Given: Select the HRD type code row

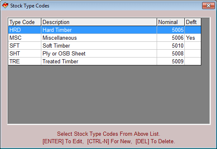Looking at the screenshot, I should (105, 30).
